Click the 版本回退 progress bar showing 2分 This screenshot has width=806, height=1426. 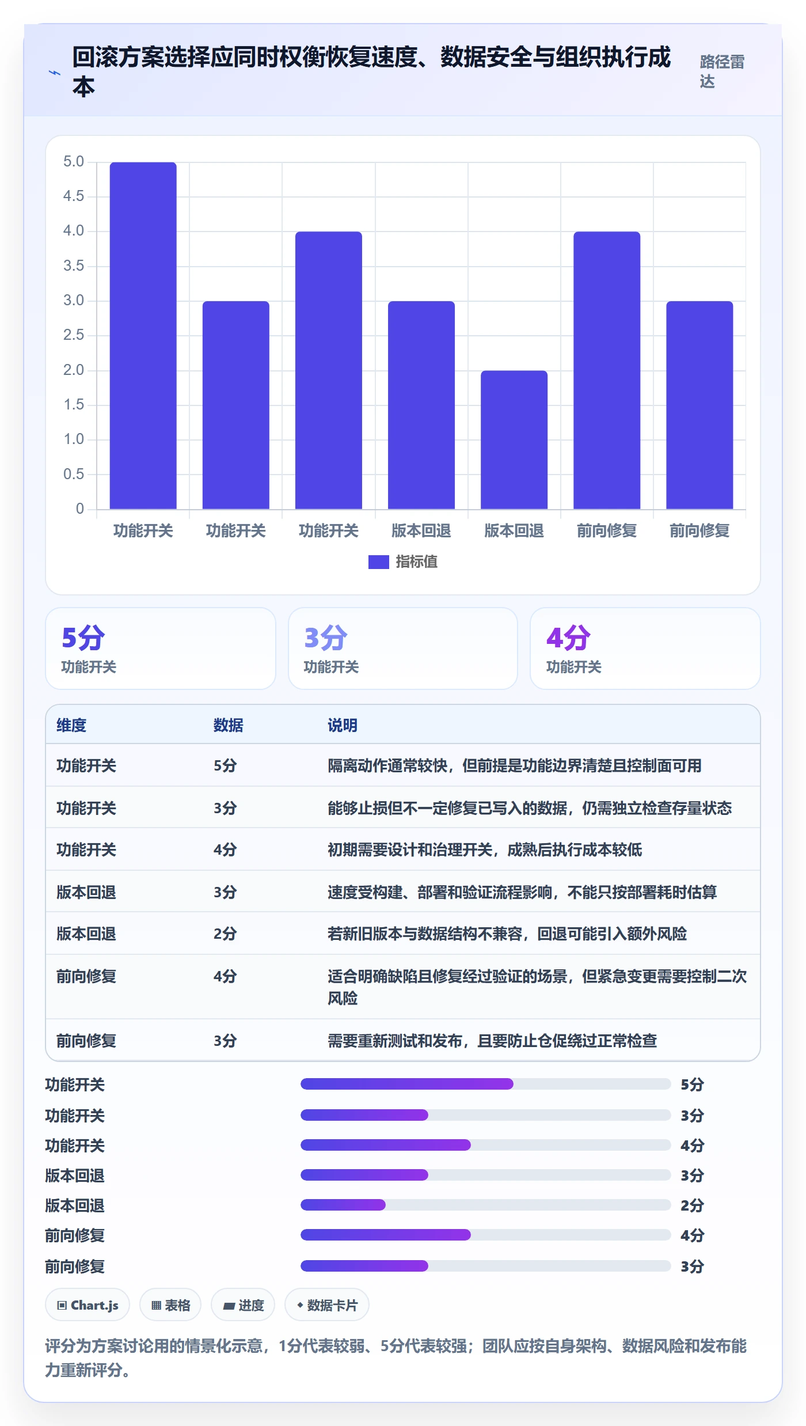pos(485,1205)
